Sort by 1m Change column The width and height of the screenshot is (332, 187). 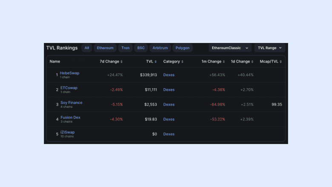[x=224, y=62]
